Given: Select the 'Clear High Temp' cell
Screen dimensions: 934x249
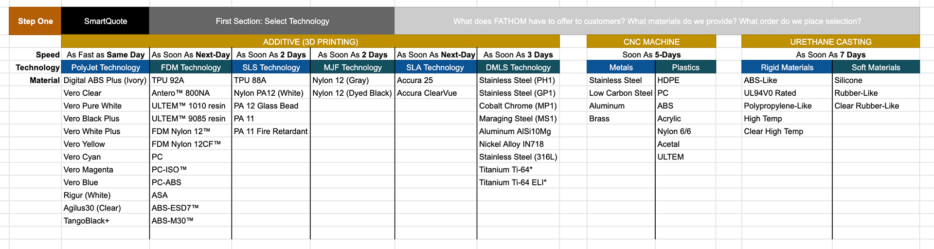Looking at the screenshot, I should [x=787, y=131].
